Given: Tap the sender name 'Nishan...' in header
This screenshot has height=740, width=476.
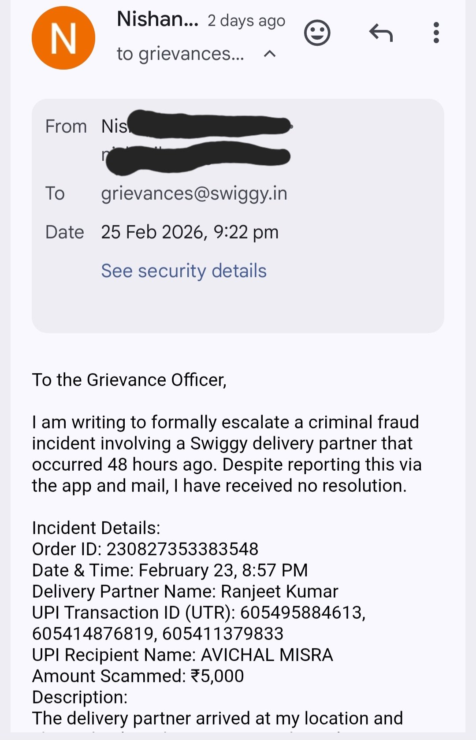Looking at the screenshot, I should coord(157,19).
